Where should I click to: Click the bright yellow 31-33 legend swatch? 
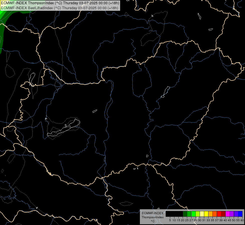click(206, 214)
